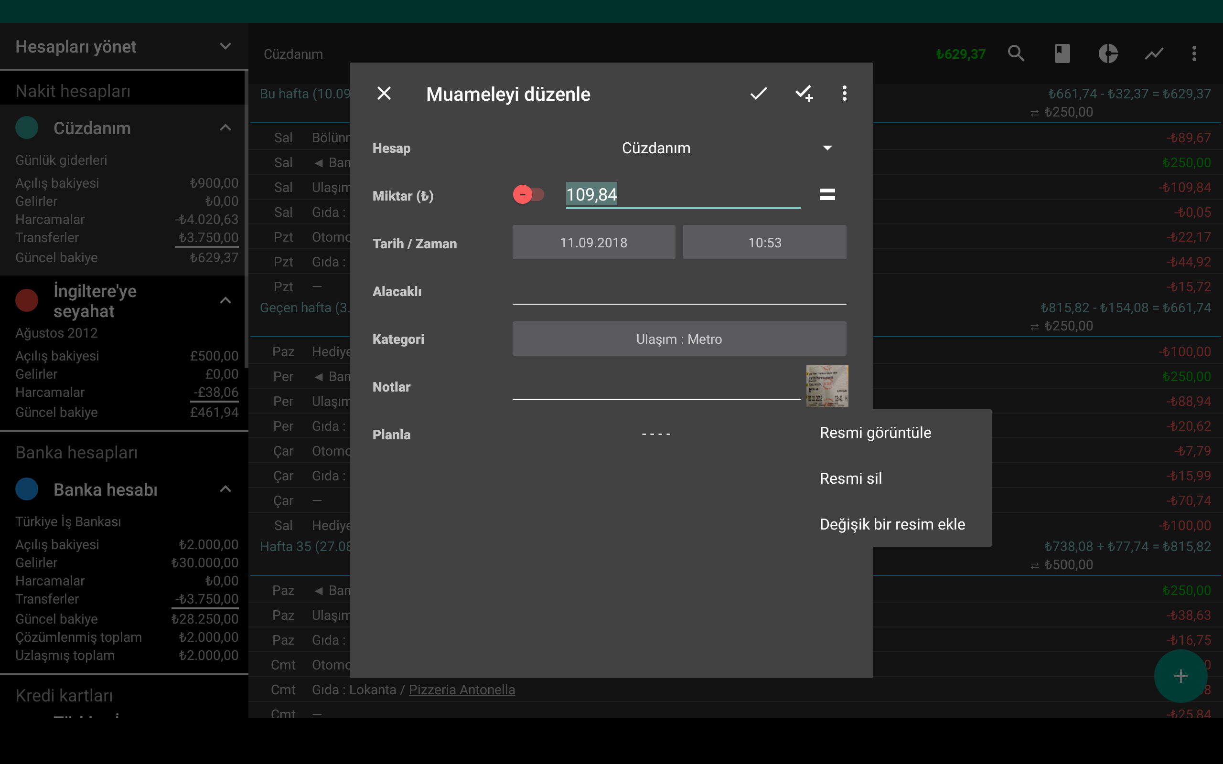Open the calculator icon beside amount
Screen dimensions: 1223x764
coord(827,194)
